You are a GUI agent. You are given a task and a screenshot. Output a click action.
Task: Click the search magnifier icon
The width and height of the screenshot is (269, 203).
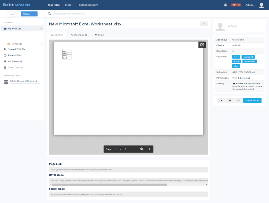[49, 14]
